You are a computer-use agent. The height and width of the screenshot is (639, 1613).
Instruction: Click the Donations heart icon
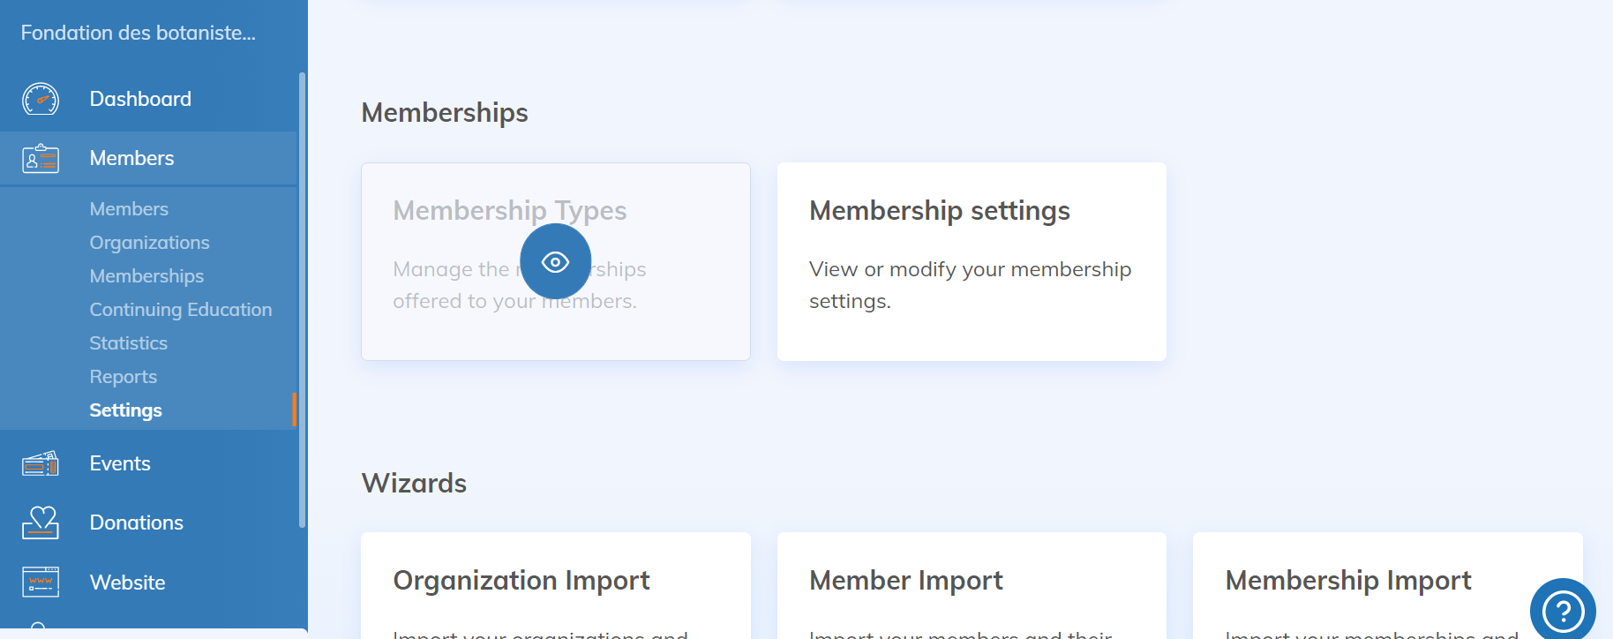coord(41,522)
